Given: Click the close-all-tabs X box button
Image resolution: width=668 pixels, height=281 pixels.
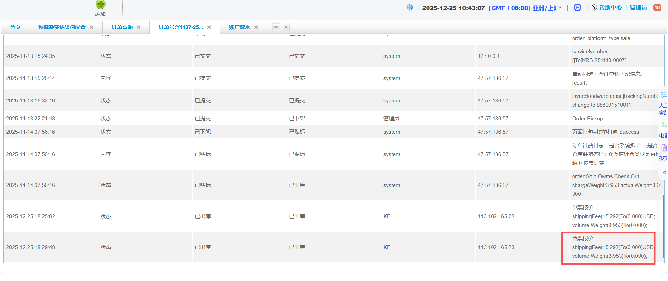Looking at the screenshot, I should 286,27.
